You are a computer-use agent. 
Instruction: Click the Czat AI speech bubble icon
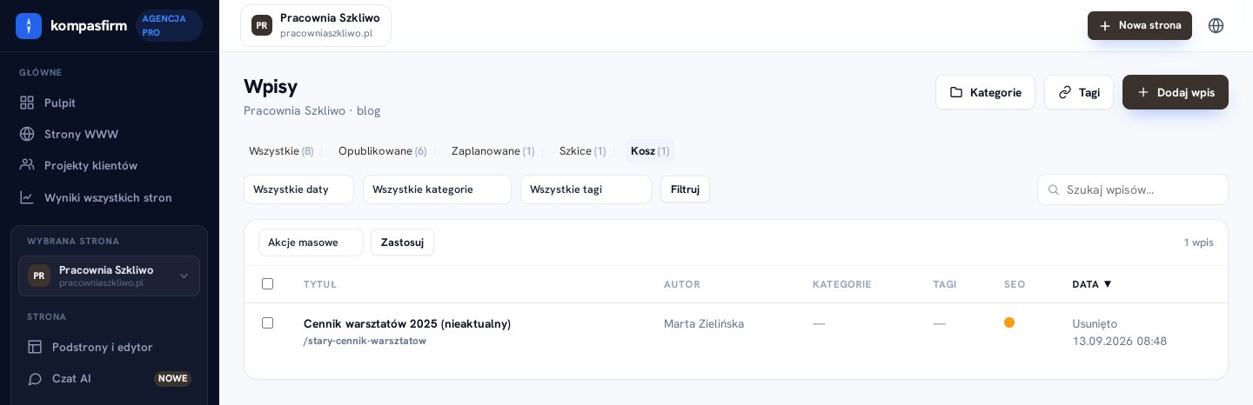click(x=35, y=379)
